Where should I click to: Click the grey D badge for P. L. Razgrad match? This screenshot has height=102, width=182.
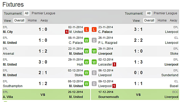[x=94, y=40]
